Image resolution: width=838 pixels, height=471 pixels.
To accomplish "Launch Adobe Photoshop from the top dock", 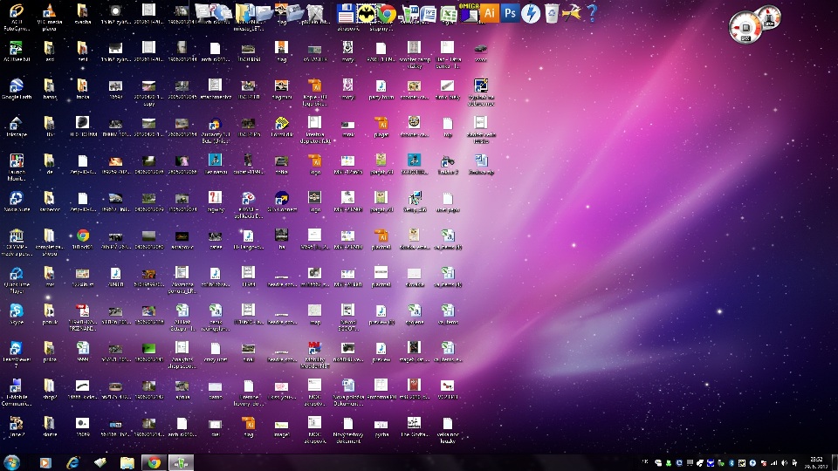I will pyautogui.click(x=511, y=13).
